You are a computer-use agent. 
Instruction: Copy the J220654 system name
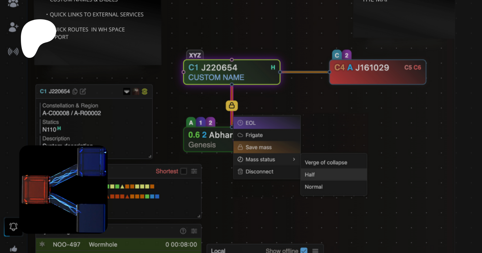click(x=75, y=92)
